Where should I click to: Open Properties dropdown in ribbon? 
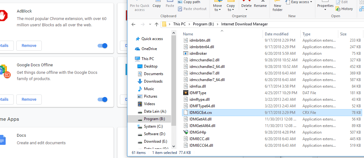[x=325, y=9]
